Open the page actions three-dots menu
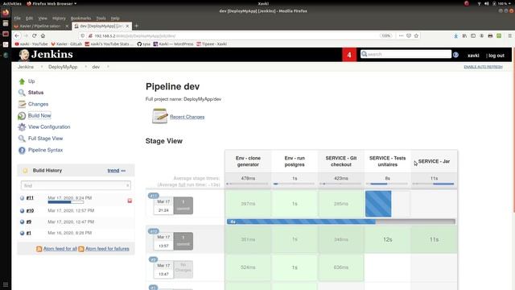515x290 pixels. (x=401, y=35)
